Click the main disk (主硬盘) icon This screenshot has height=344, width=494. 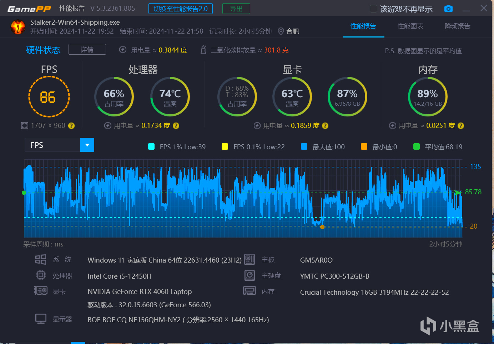coord(249,275)
